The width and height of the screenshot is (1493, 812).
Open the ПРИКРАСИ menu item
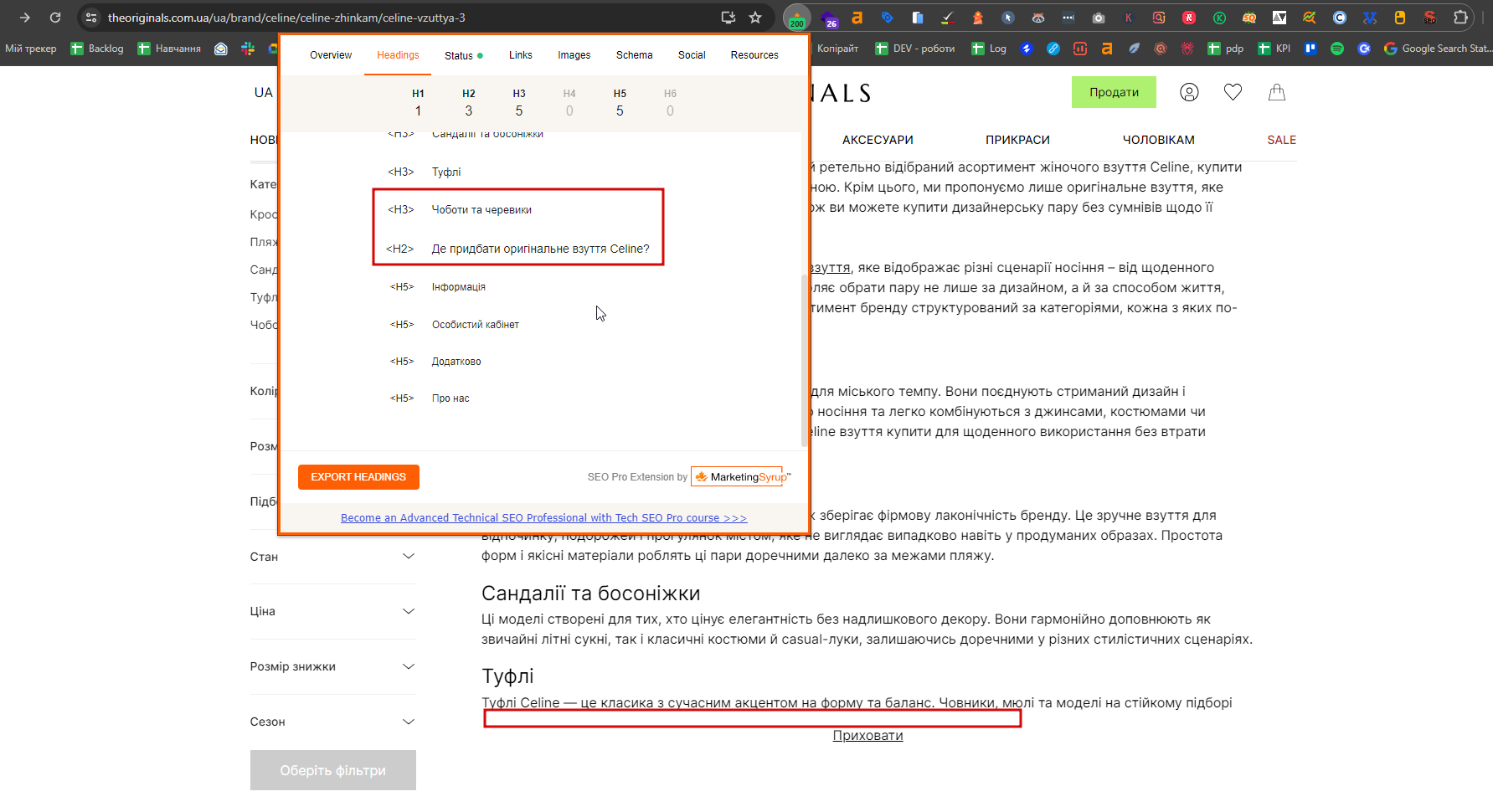click(x=1017, y=140)
